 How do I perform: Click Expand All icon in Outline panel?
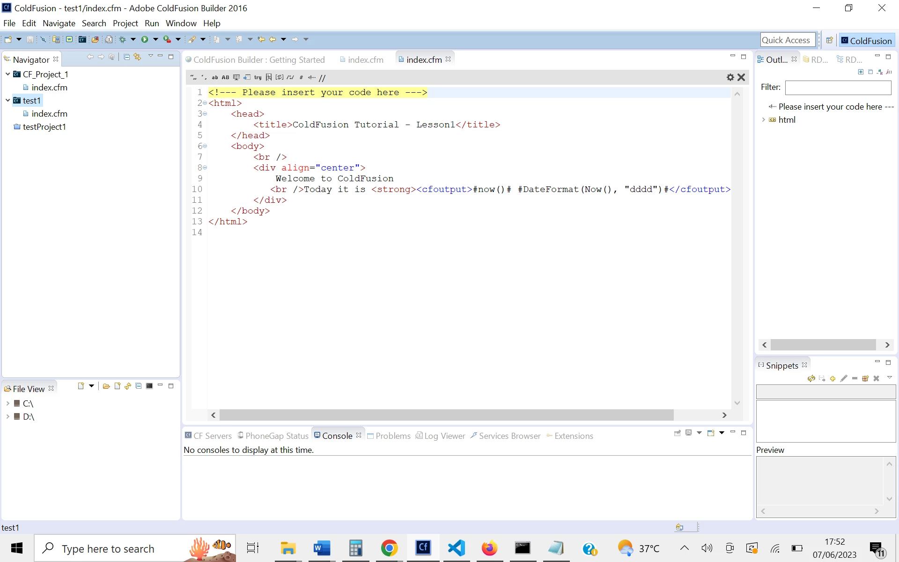pos(861,72)
